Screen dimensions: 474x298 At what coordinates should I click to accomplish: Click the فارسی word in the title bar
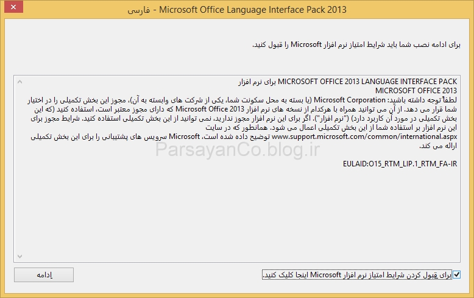coord(139,10)
